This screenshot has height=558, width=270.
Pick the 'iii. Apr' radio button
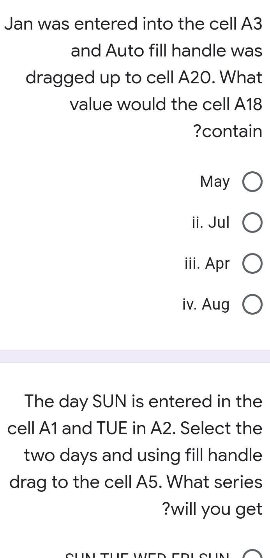click(252, 264)
